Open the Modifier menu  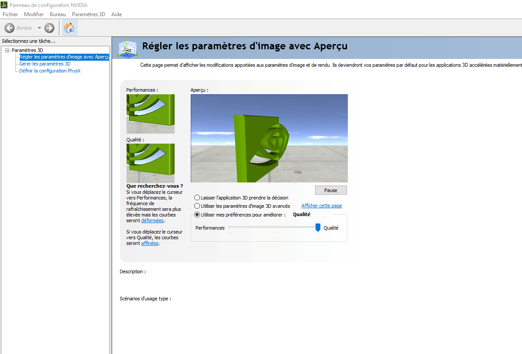pyautogui.click(x=34, y=14)
